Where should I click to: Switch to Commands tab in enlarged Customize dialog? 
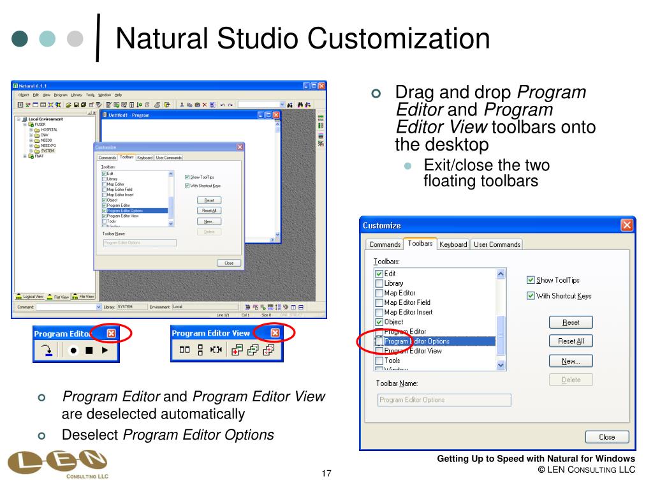(385, 244)
